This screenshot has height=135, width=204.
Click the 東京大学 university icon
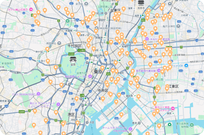pyautogui.click(x=86, y=4)
